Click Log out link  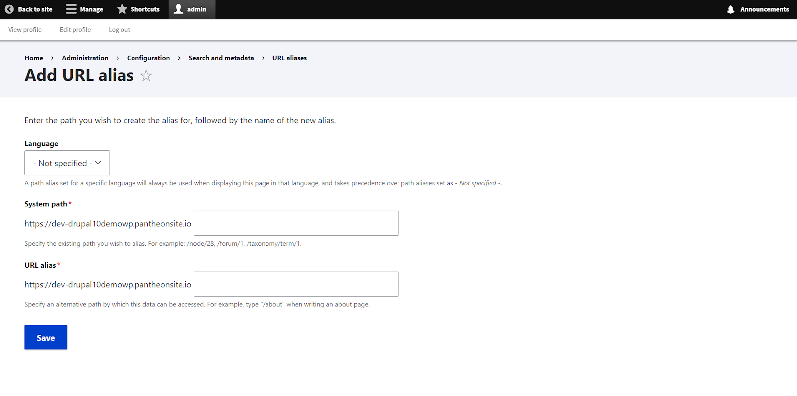coord(120,30)
